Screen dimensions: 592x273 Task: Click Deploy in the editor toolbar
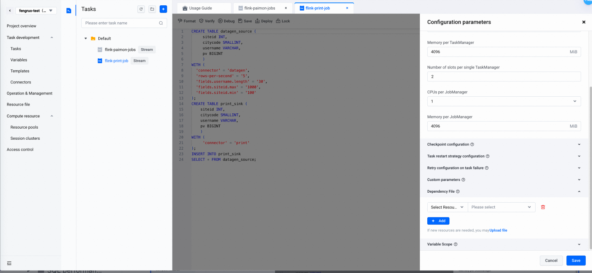tap(264, 21)
